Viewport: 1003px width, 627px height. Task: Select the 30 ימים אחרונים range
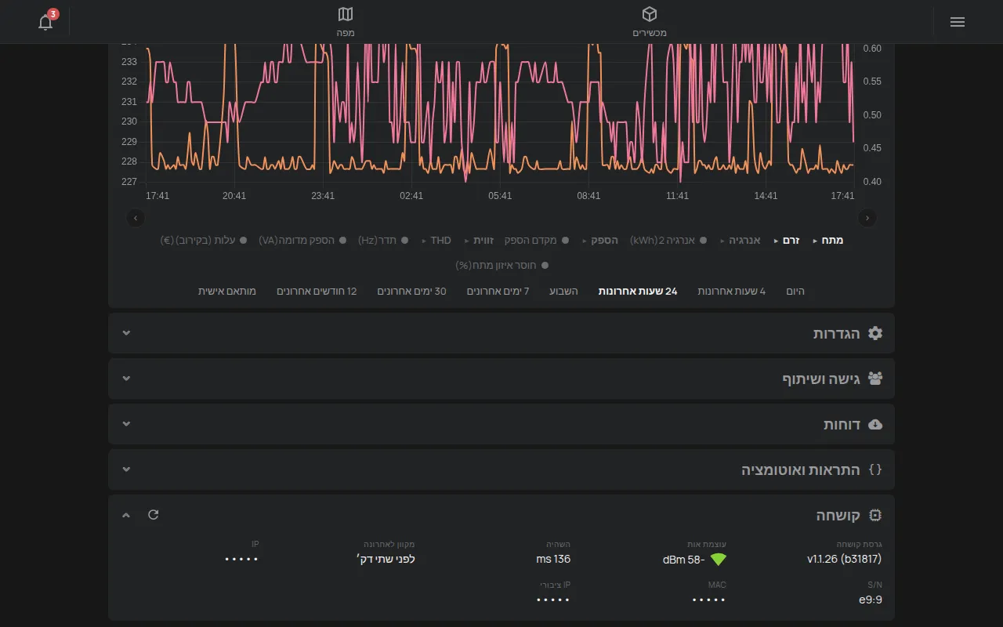tap(411, 291)
